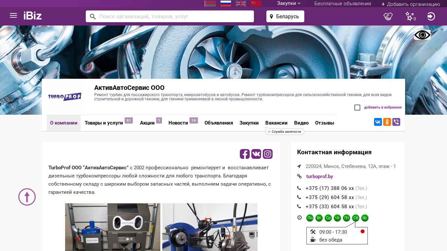Share via Odnoklassniki icon
The image size is (447, 251).
(x=387, y=122)
